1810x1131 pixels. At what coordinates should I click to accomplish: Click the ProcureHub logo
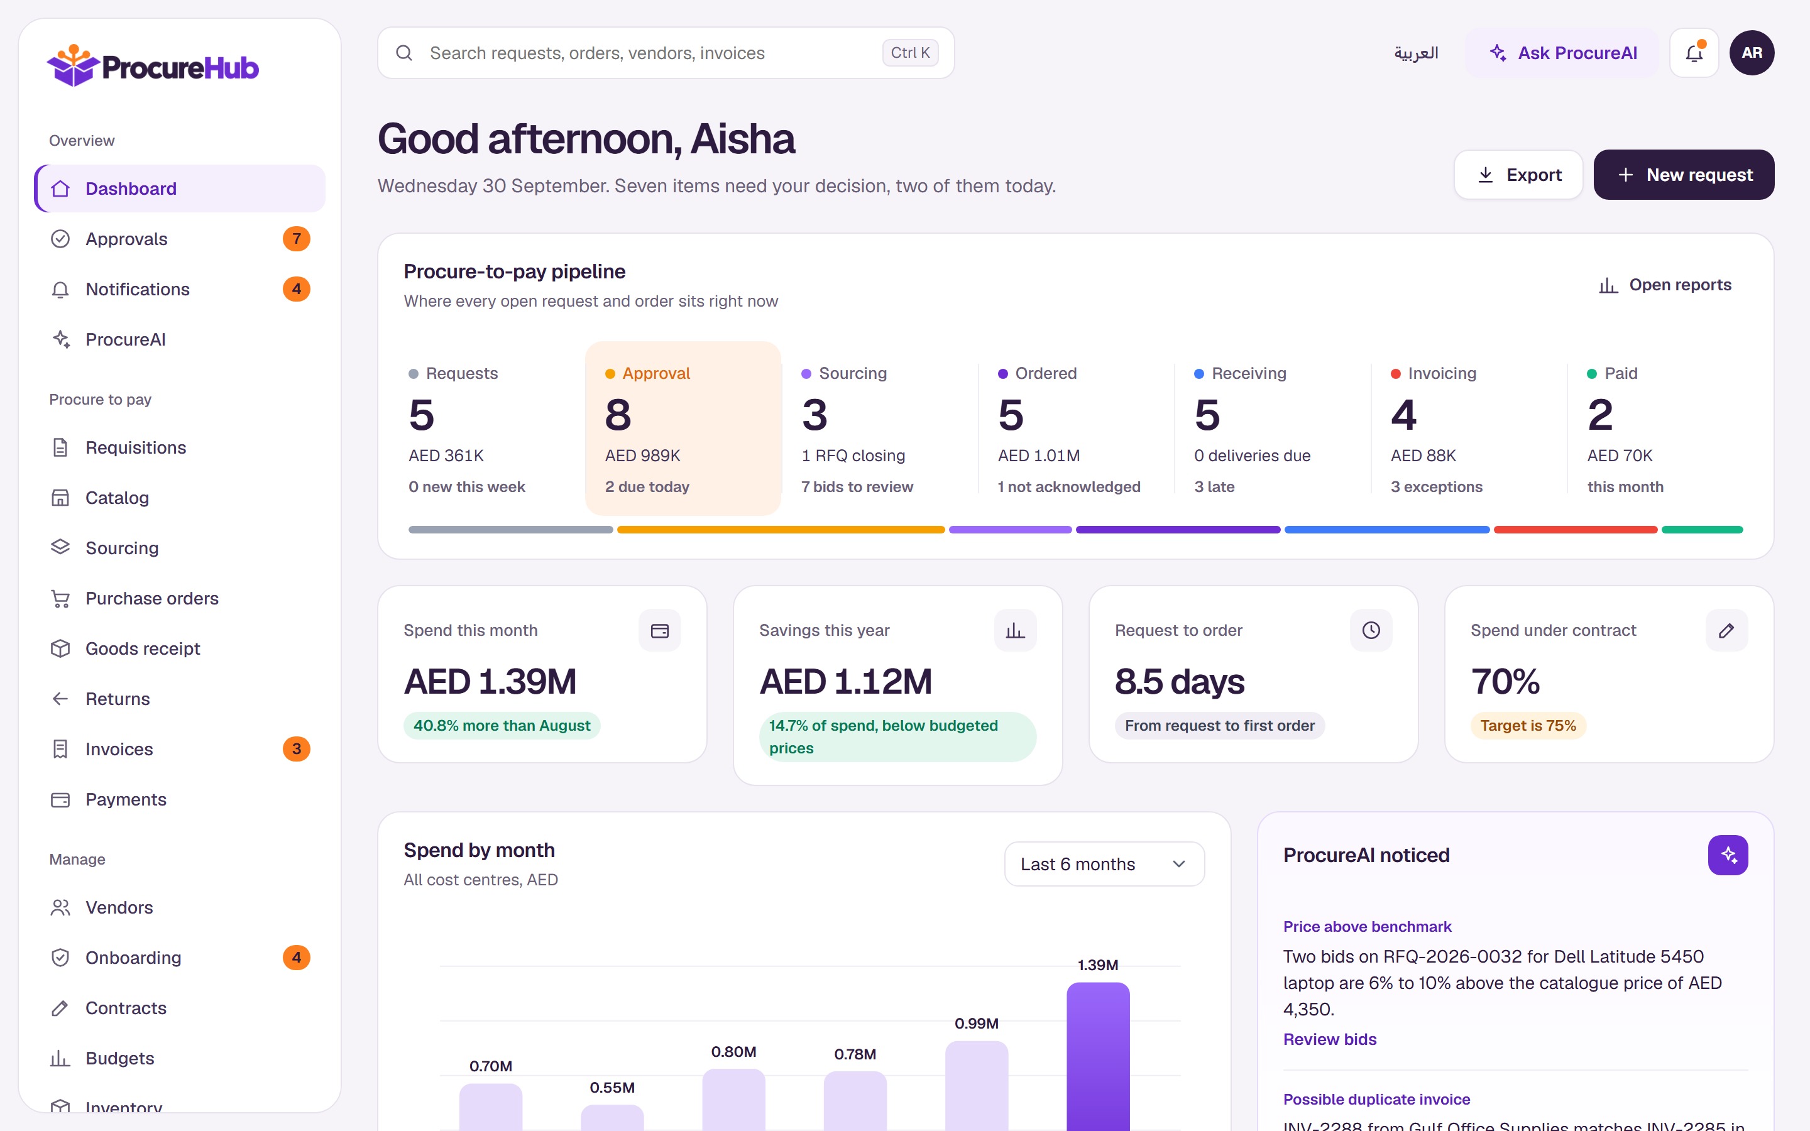click(153, 66)
